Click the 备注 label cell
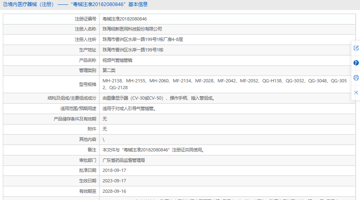The width and height of the screenshot is (360, 200). click(51, 150)
